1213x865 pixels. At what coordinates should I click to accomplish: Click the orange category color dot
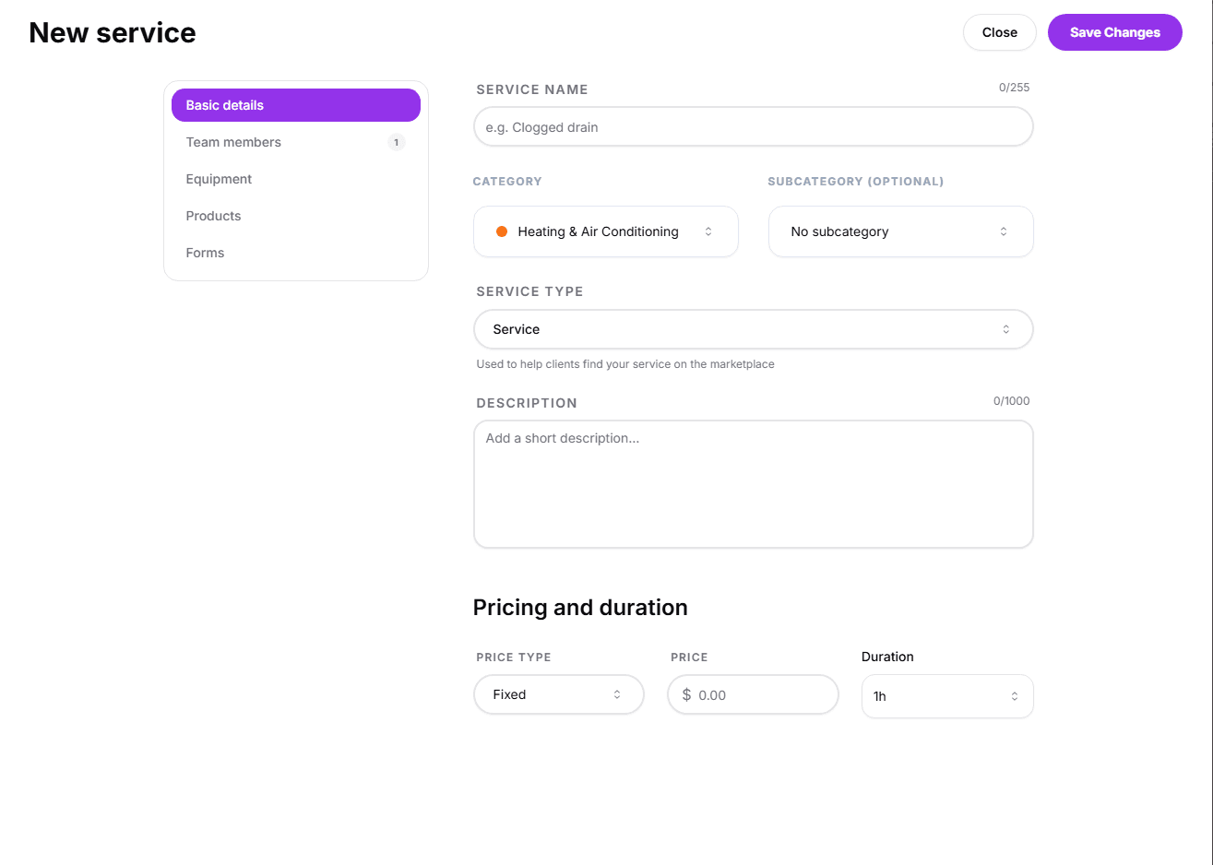point(502,231)
